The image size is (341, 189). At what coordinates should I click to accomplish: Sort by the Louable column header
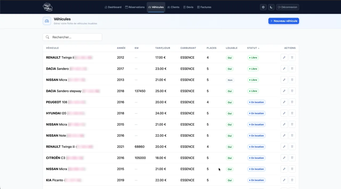[x=232, y=48]
